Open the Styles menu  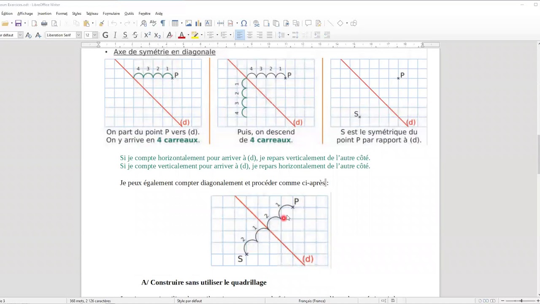pos(76,14)
